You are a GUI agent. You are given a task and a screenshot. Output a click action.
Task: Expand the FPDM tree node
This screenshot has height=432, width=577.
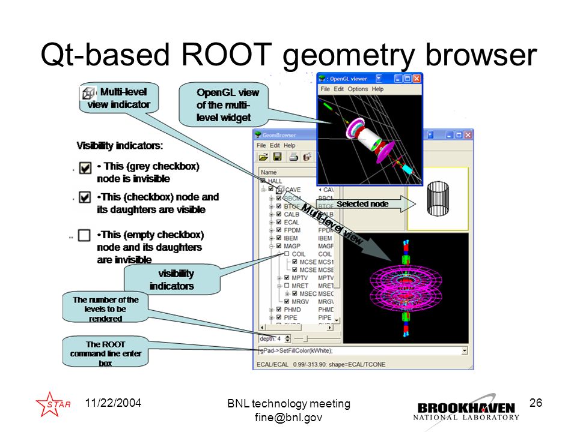271,230
